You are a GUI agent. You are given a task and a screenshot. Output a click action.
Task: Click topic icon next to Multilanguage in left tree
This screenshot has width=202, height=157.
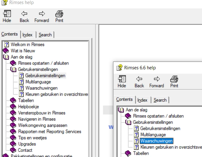pyautogui.click(x=21, y=82)
